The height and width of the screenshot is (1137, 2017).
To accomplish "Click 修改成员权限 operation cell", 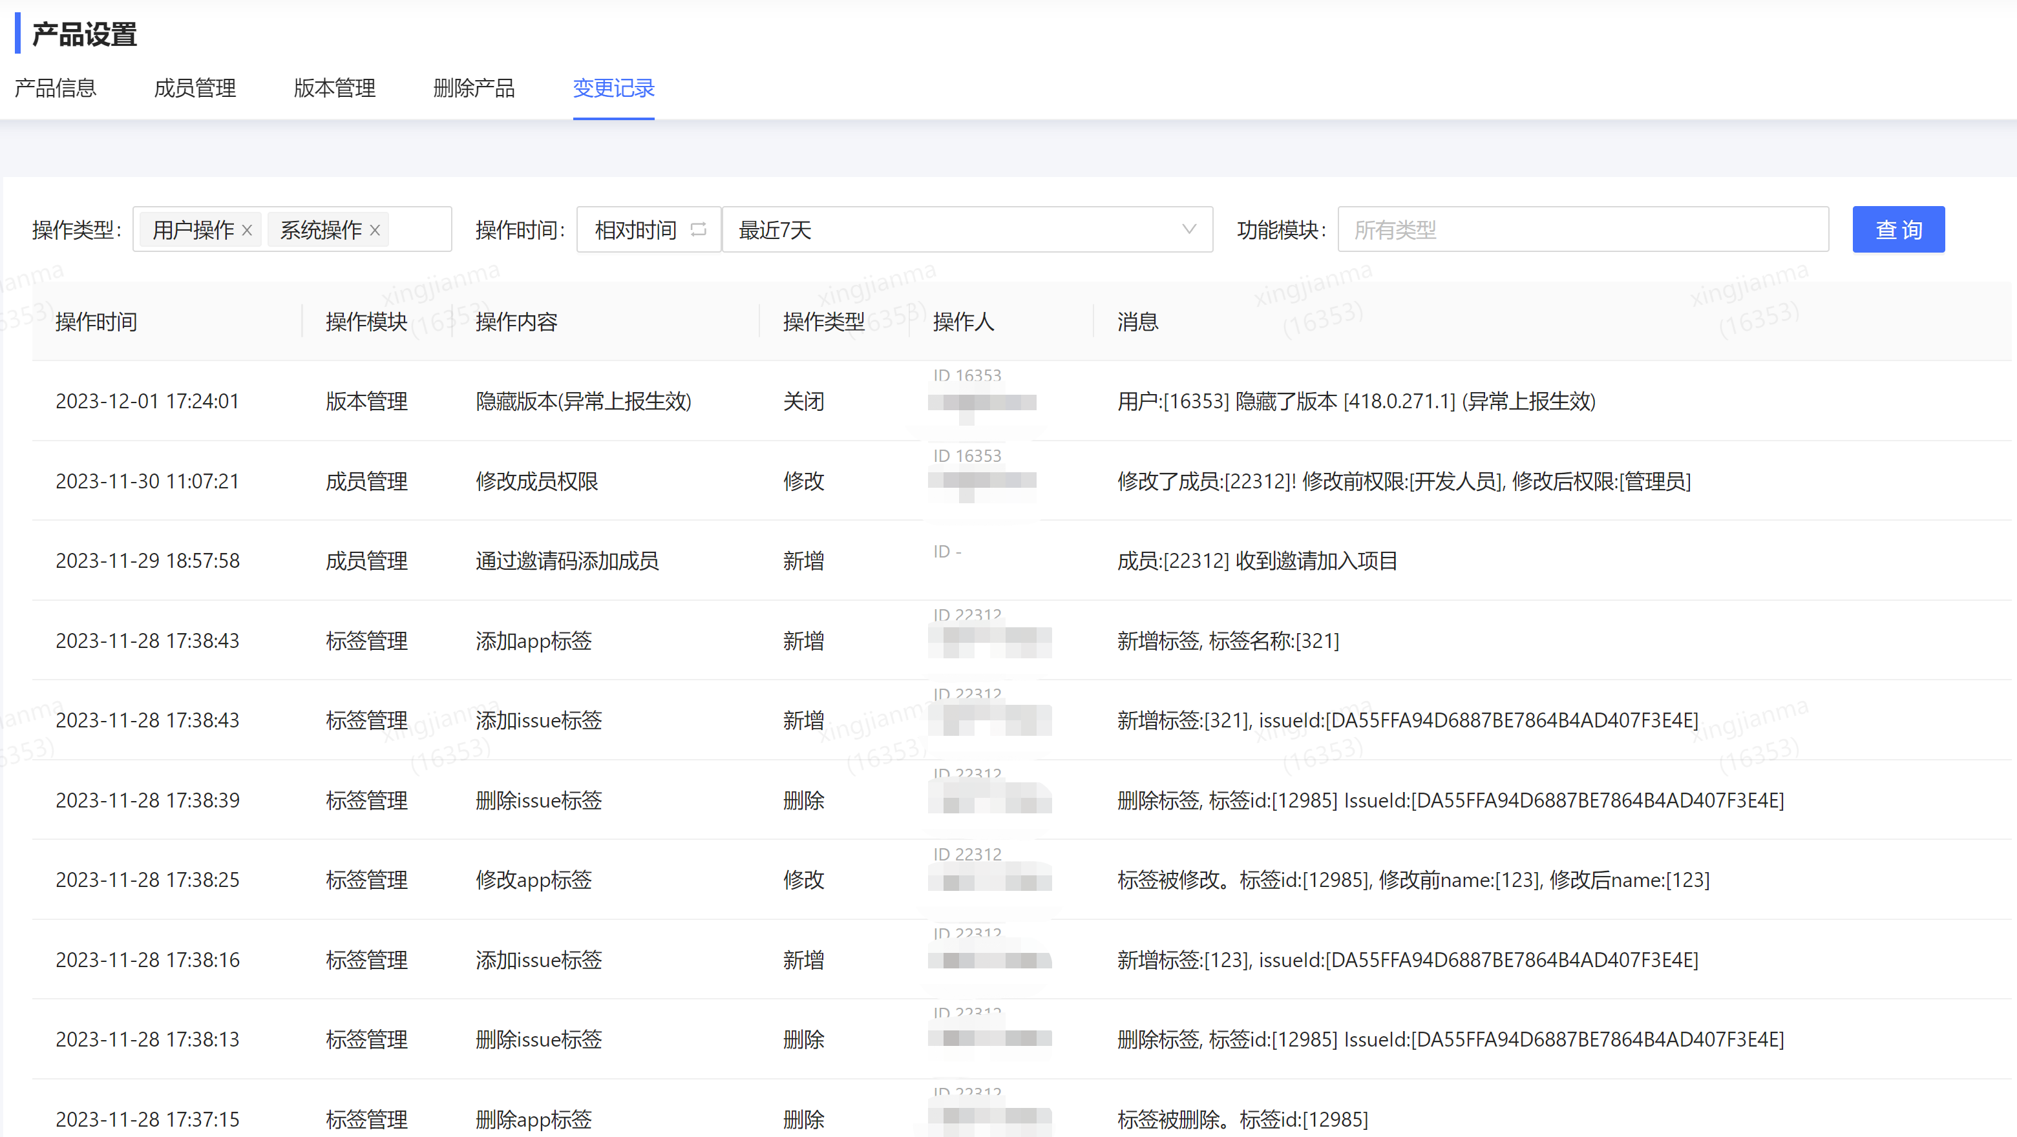I will coord(536,481).
